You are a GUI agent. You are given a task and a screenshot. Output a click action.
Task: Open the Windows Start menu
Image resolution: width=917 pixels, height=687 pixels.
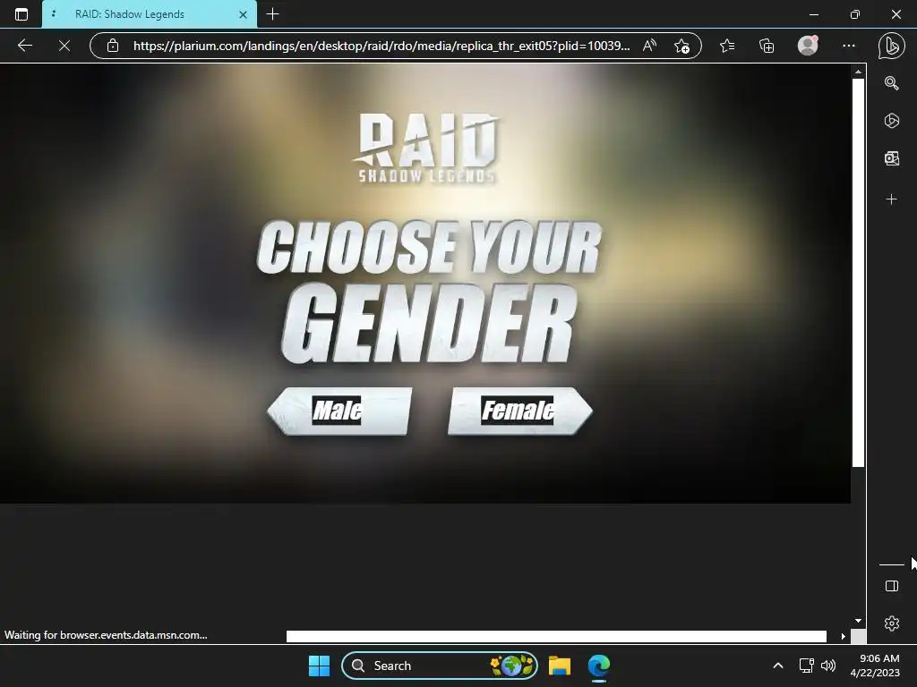click(x=319, y=666)
